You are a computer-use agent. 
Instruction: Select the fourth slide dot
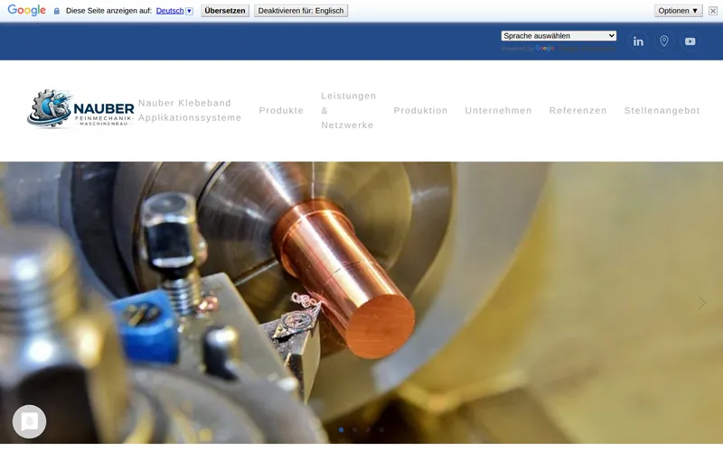coord(381,430)
